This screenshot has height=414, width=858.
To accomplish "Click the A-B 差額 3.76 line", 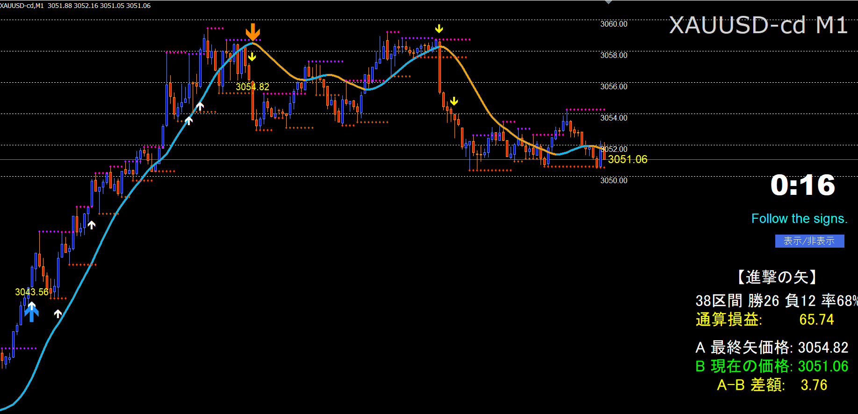I will tap(772, 385).
